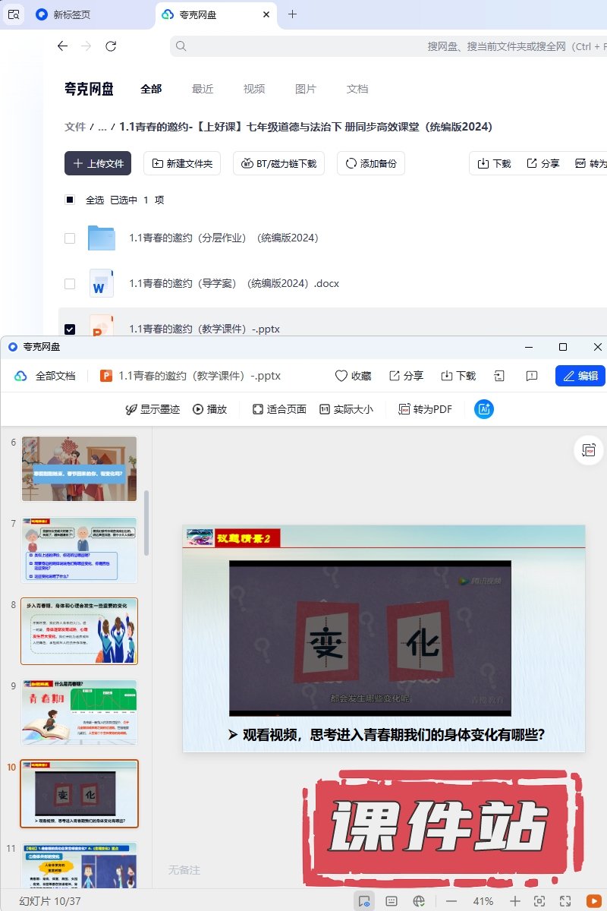Click the AI assistant icon in viewer toolbar

click(x=484, y=409)
